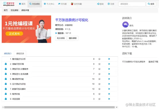Click the 播放量 187 次 text
The image size is (159, 110).
(x=63, y=33)
